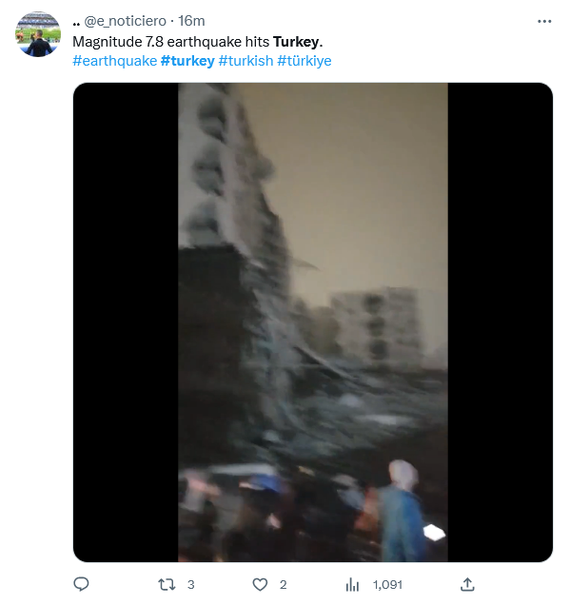Open the reply speech bubble icon
The height and width of the screenshot is (605, 569).
tap(81, 584)
